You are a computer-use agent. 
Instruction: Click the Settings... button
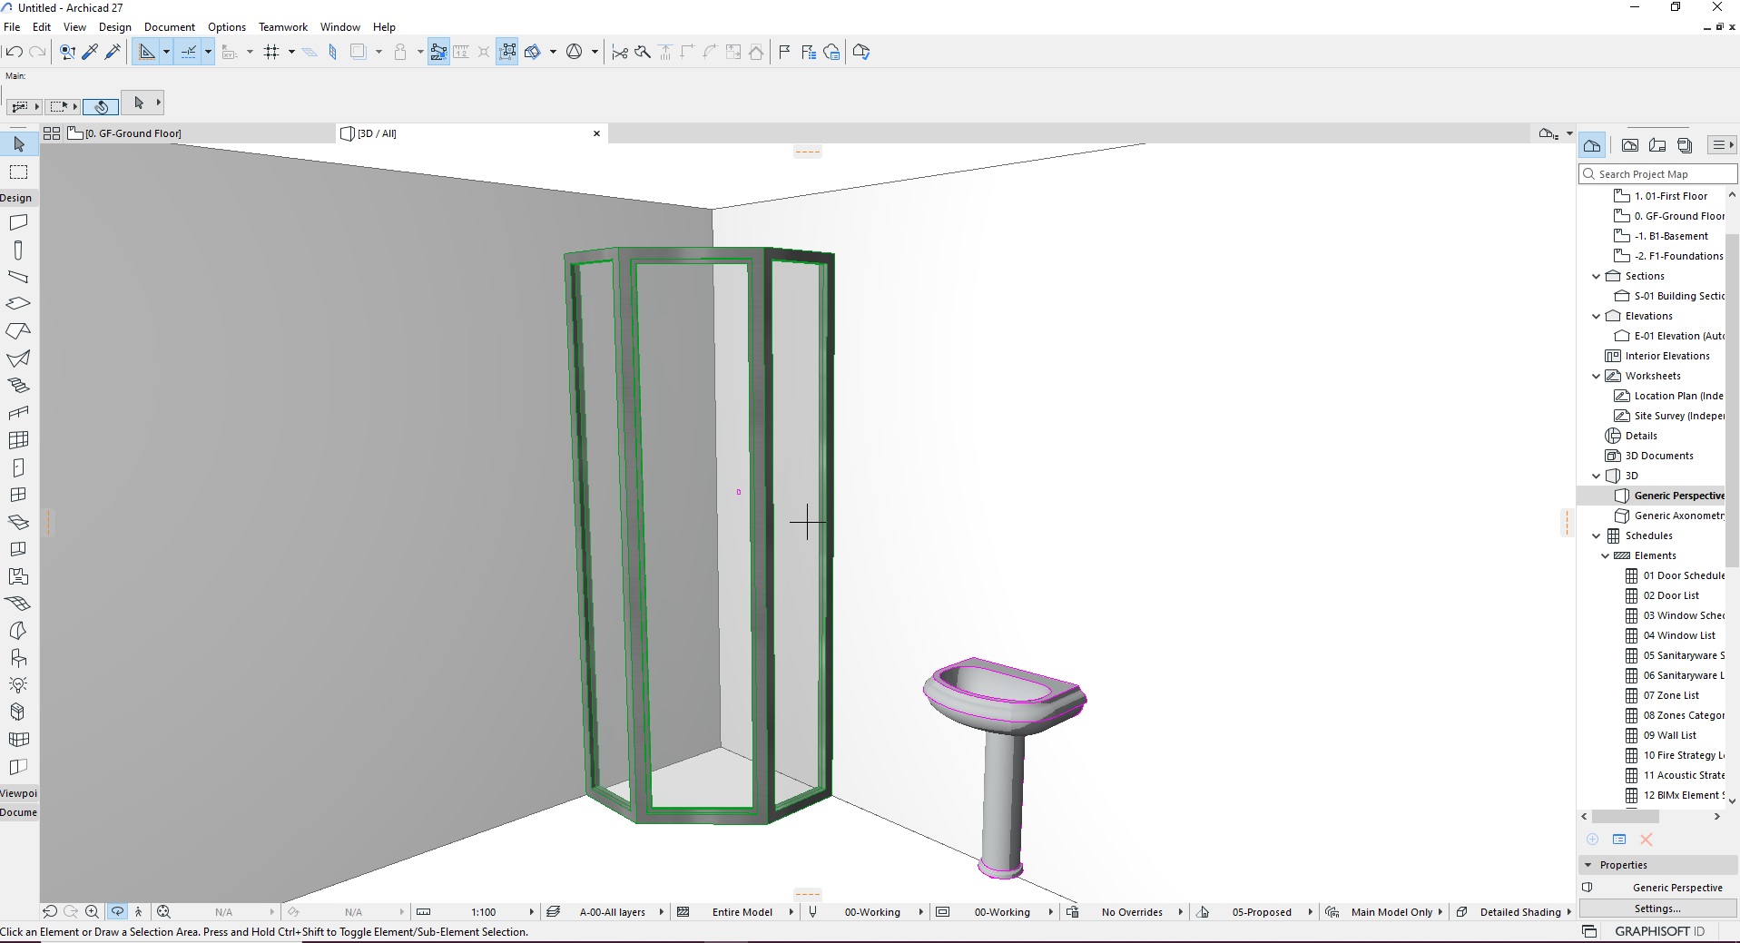[1657, 909]
